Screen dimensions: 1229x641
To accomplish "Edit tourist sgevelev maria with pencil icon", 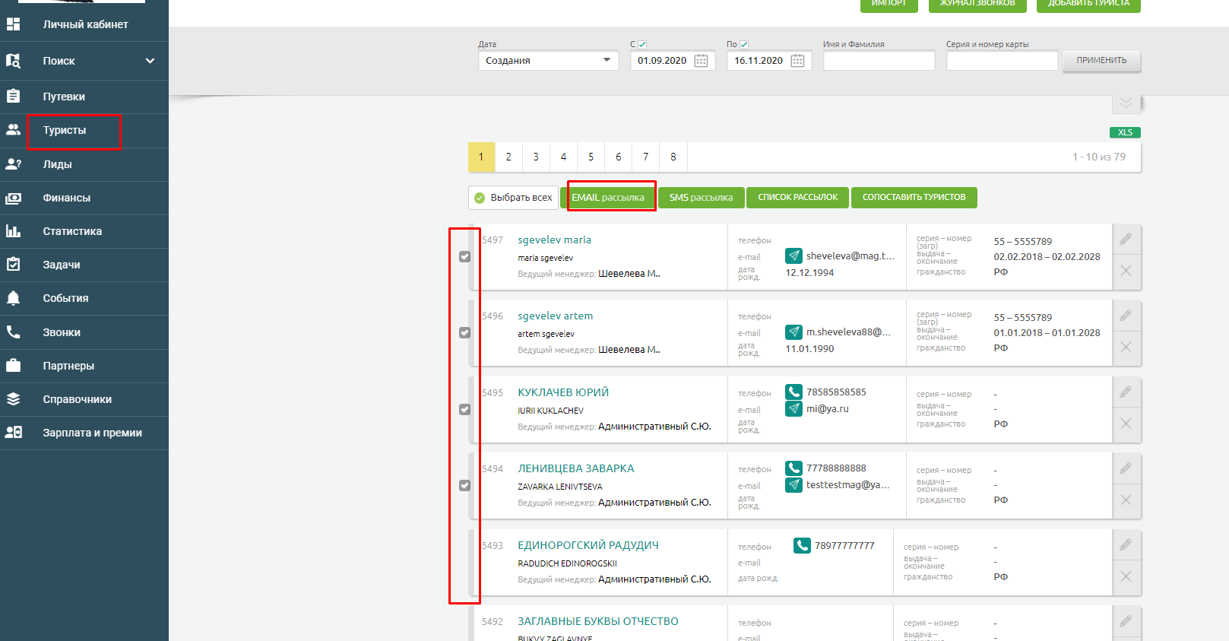I will coord(1126,240).
